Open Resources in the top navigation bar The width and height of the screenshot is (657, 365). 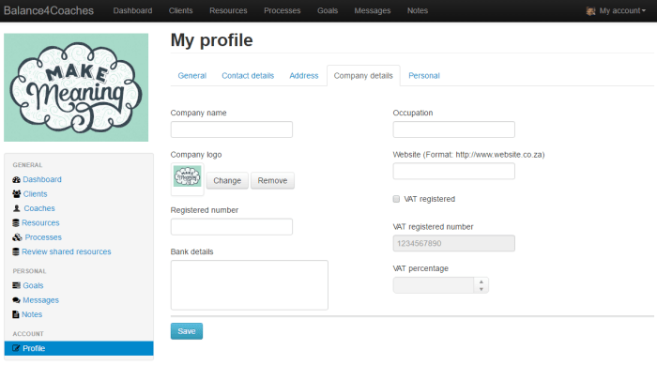pos(228,11)
